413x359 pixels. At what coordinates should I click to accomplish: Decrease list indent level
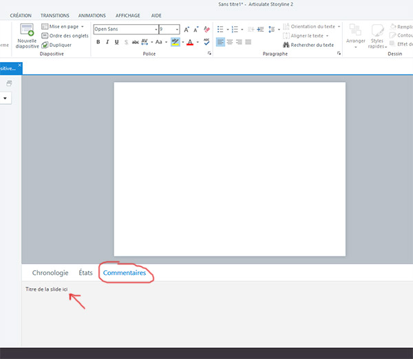[x=251, y=29]
